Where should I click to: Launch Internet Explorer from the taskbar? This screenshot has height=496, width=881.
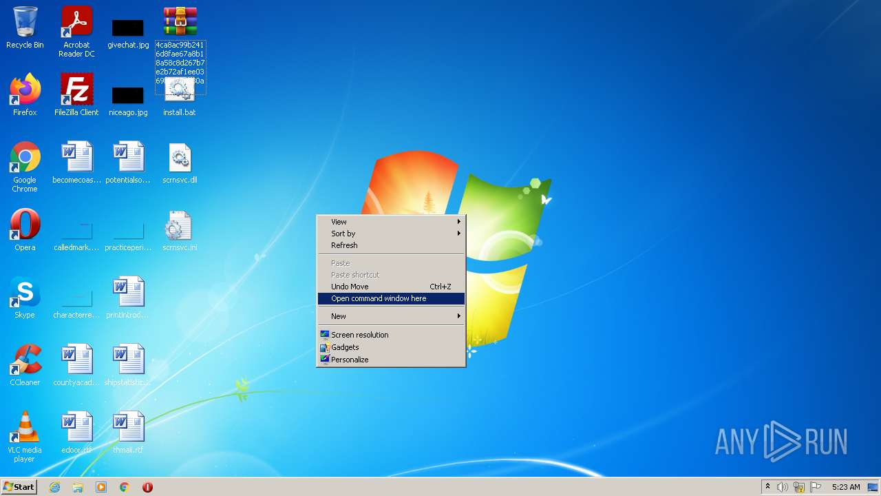click(55, 487)
